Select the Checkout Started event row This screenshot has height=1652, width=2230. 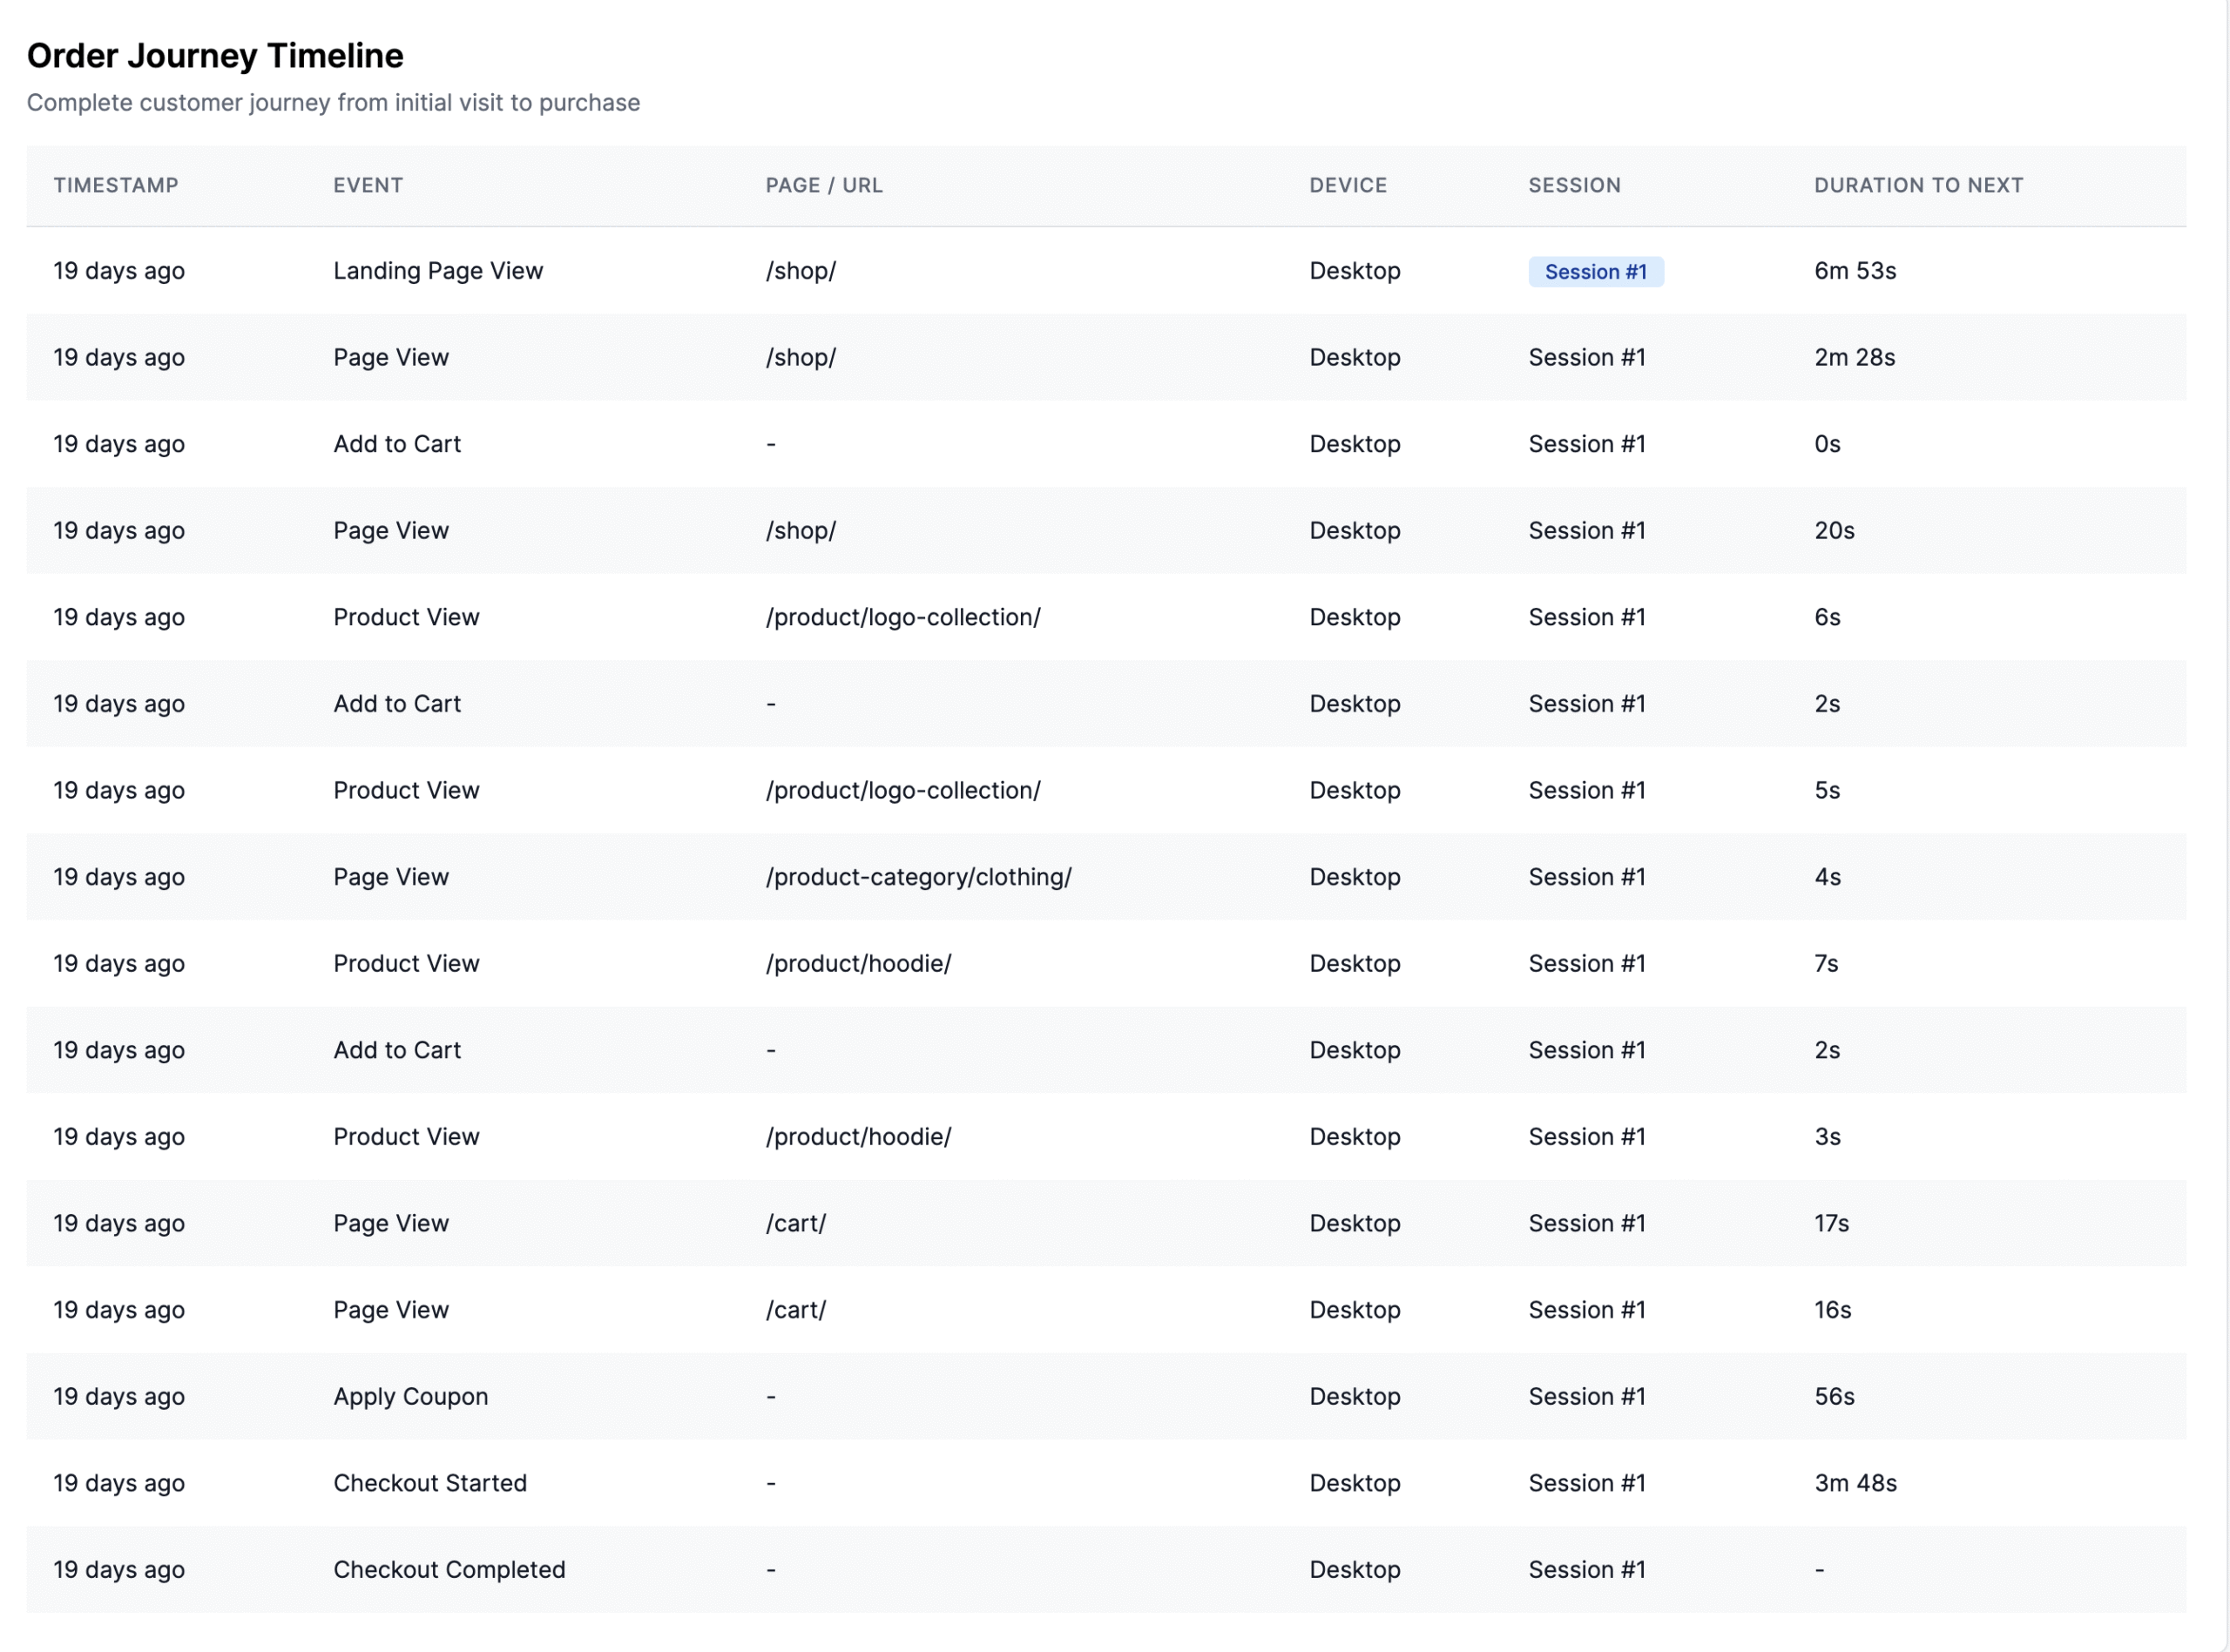(x=430, y=1483)
